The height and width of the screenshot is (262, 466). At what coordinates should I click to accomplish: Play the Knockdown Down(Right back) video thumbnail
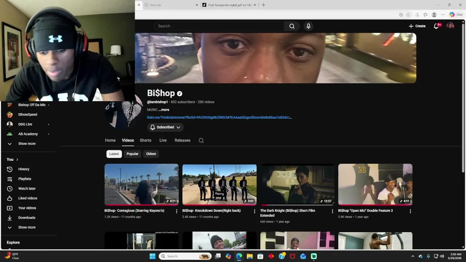(220, 184)
